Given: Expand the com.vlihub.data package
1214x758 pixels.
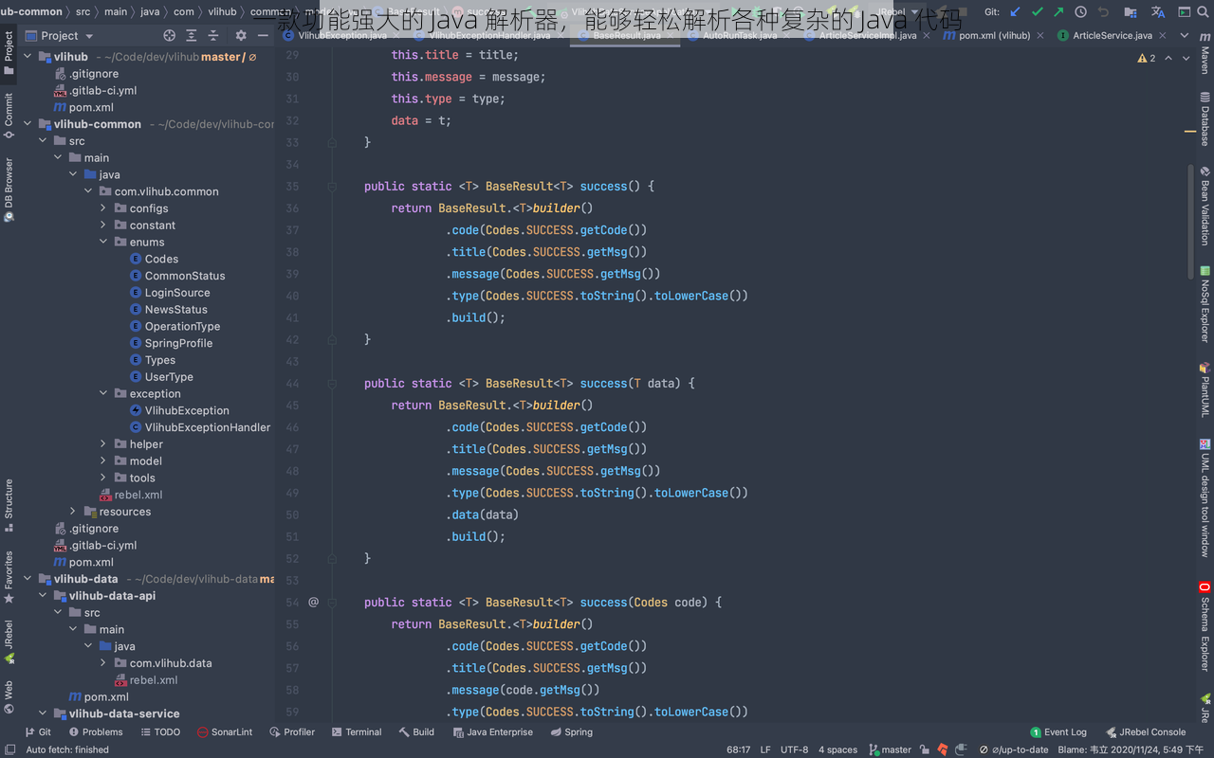Looking at the screenshot, I should pyautogui.click(x=103, y=663).
